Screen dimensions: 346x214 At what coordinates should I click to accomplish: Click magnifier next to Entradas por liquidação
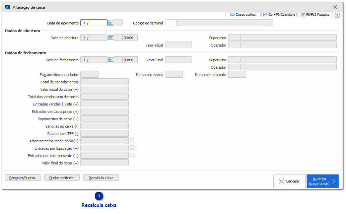coord(133,148)
